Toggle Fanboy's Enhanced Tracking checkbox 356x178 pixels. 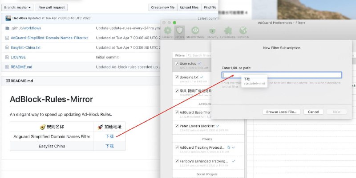click(x=177, y=161)
